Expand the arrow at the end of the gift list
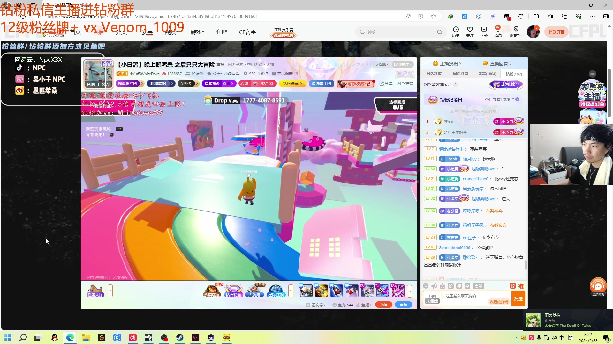The height and width of the screenshot is (344, 613). [410, 291]
